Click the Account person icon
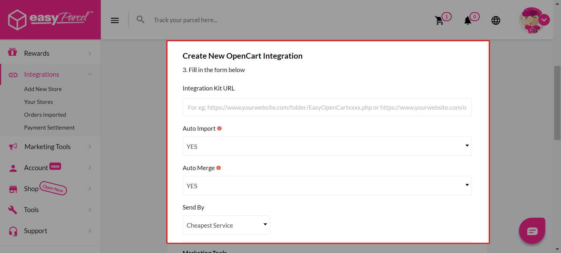 13,168
